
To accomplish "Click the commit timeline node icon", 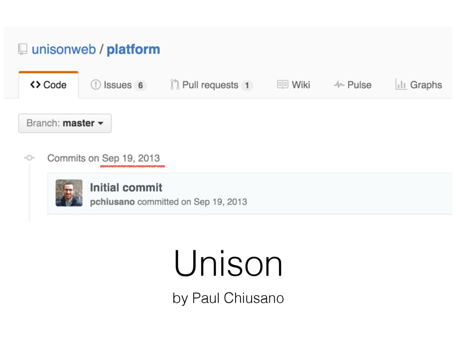I will [x=29, y=158].
